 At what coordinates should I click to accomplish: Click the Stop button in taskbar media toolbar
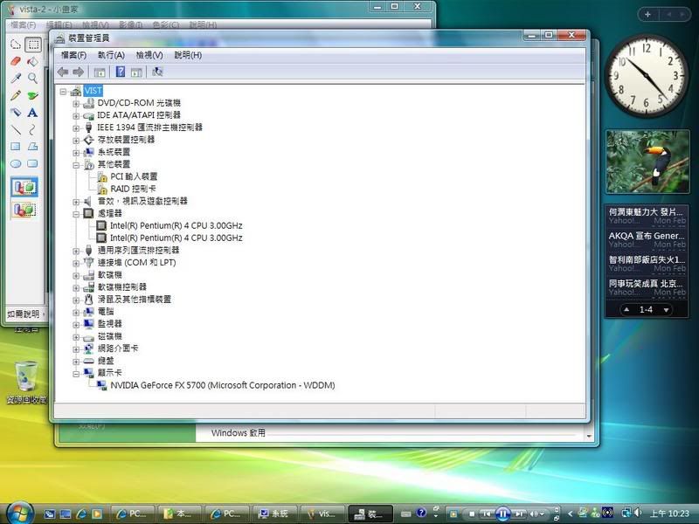tap(472, 514)
